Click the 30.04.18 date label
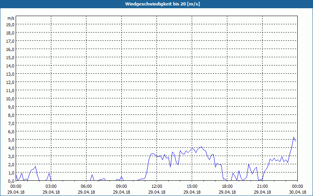 click(297, 192)
